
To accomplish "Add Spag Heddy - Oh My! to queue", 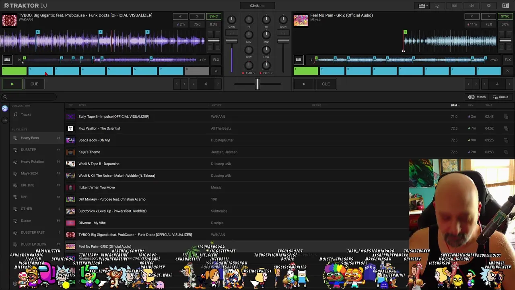I will pyautogui.click(x=506, y=140).
